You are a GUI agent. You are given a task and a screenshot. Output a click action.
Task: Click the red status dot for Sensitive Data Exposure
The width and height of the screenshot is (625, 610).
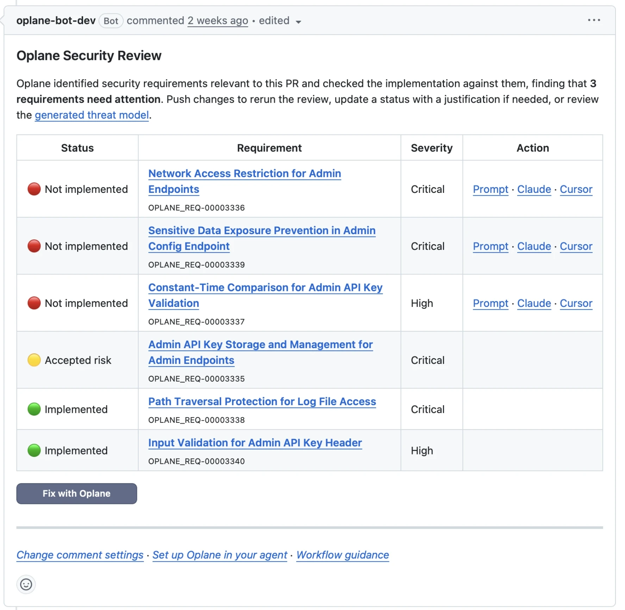pyautogui.click(x=34, y=246)
